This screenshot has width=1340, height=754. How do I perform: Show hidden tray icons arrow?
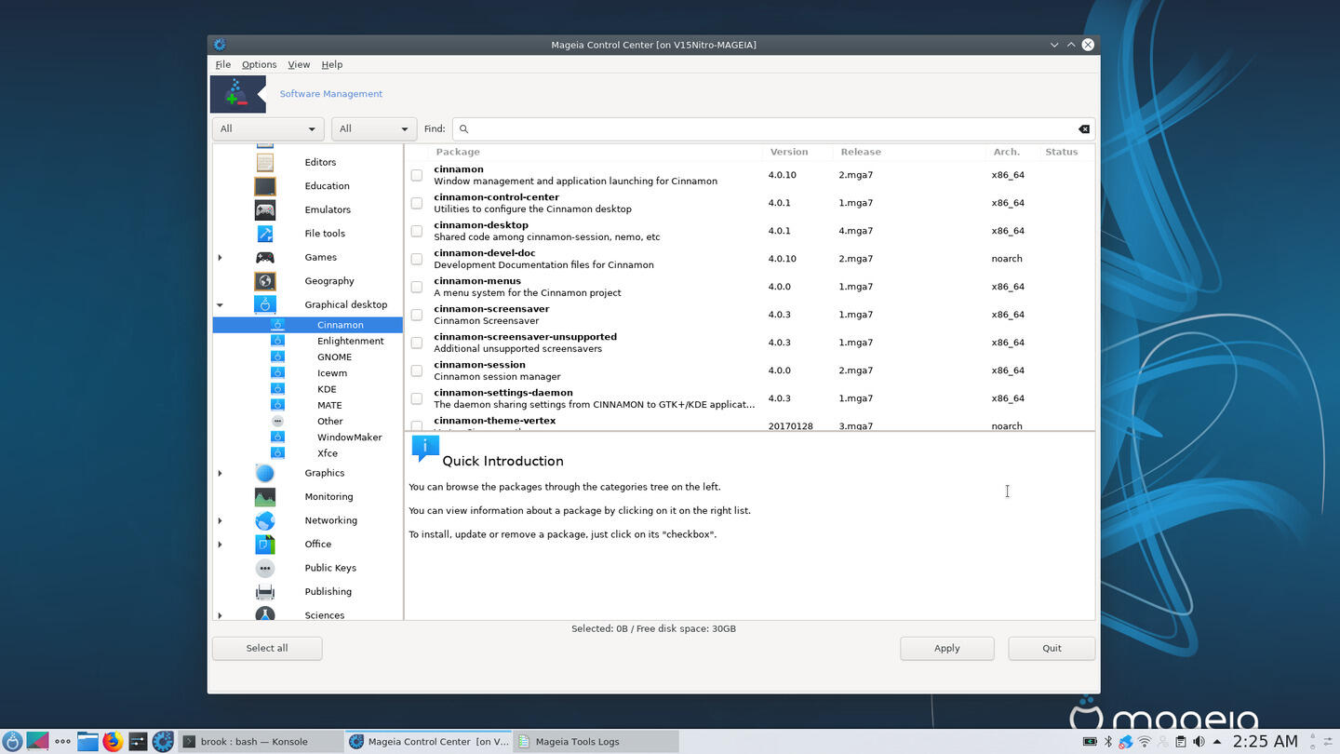coord(1217,742)
